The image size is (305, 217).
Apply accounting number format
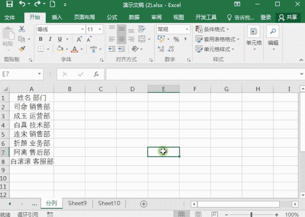(x=161, y=39)
